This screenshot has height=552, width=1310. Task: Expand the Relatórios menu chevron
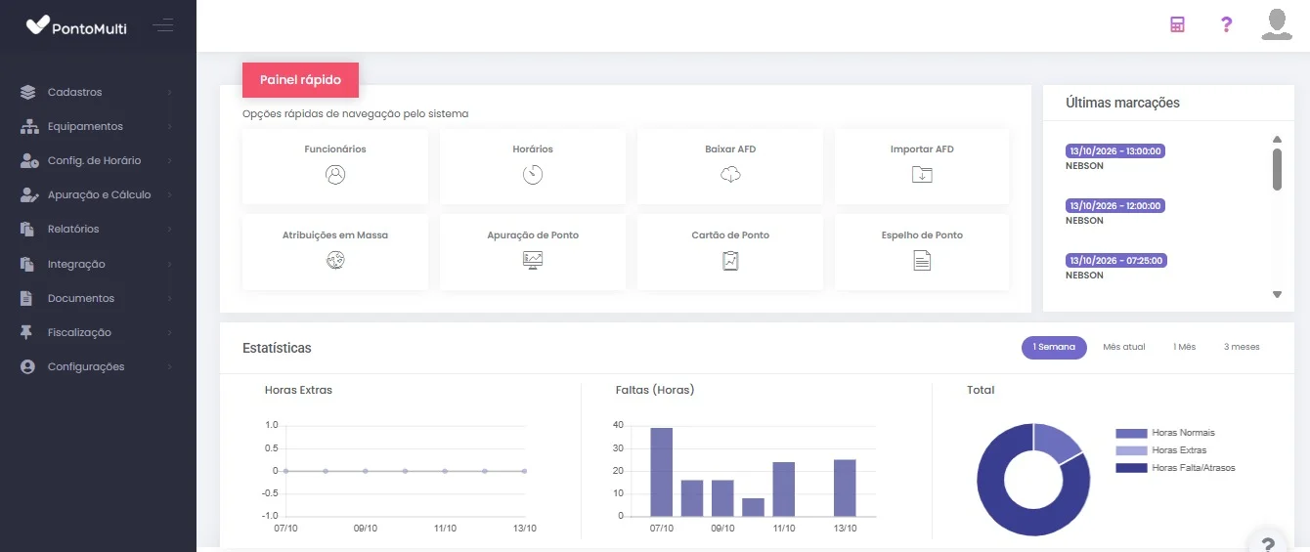[x=169, y=229]
